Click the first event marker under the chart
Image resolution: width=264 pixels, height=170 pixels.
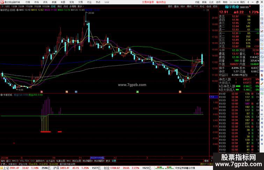pyautogui.click(x=42, y=92)
